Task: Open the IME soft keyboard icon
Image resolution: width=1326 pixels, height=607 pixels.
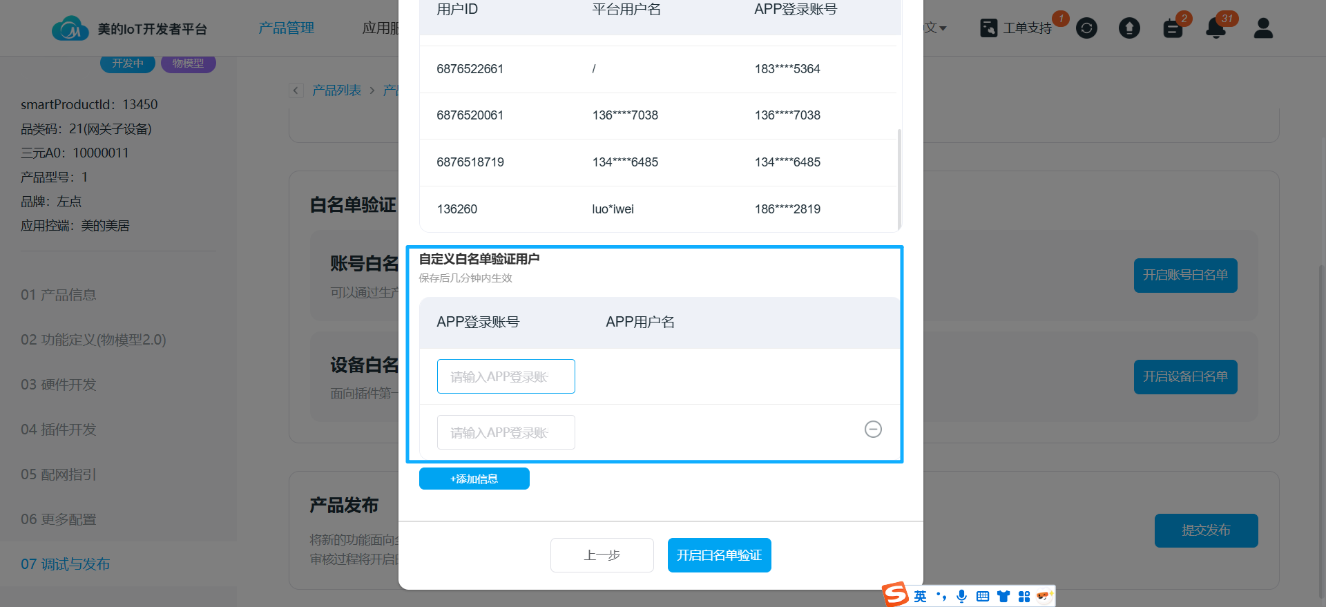Action: (x=983, y=596)
